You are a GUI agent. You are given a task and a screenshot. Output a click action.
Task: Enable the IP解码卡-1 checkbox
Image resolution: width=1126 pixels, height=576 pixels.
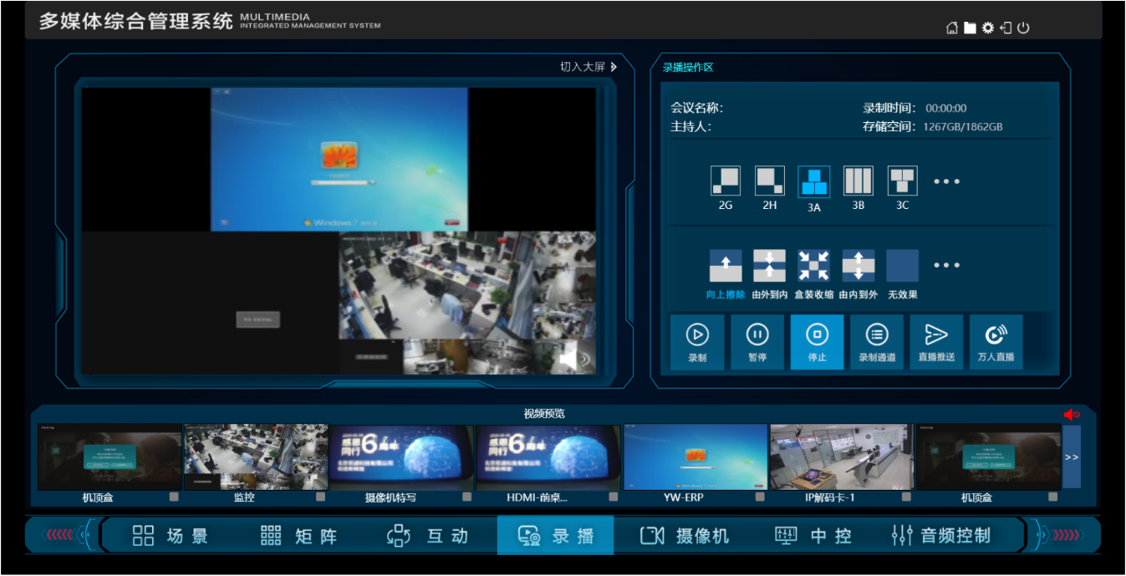click(x=906, y=497)
